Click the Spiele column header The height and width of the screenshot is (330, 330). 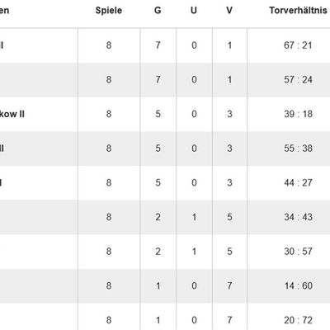click(109, 11)
